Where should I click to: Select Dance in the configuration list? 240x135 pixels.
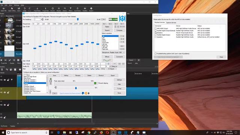tap(26, 85)
